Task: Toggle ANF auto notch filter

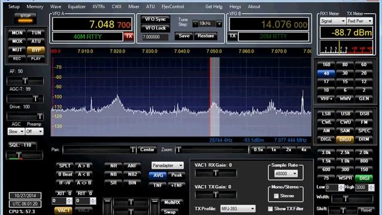Action: tap(132, 166)
